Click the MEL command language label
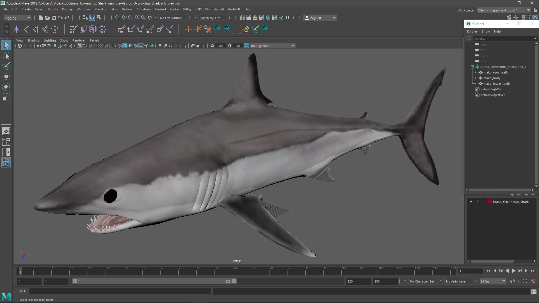 [22, 291]
